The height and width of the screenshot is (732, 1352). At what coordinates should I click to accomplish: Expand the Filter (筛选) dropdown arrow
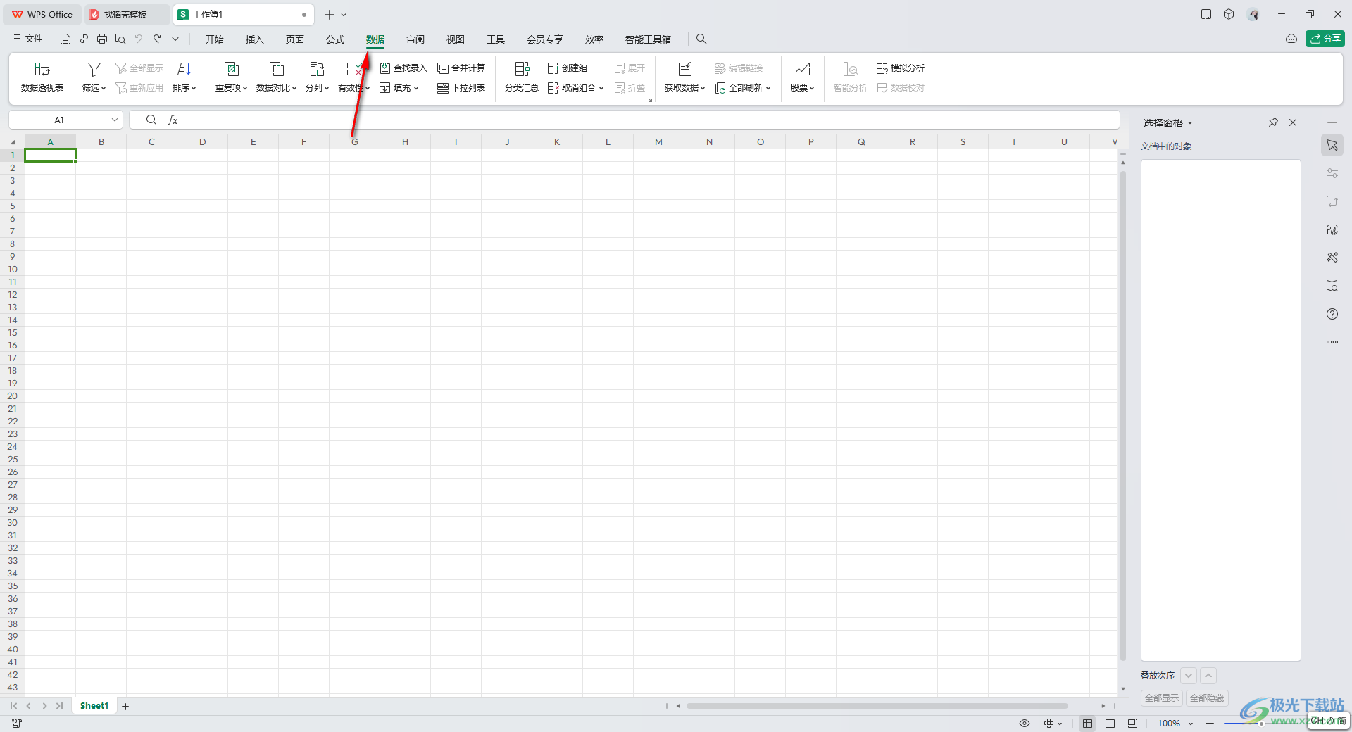(104, 89)
